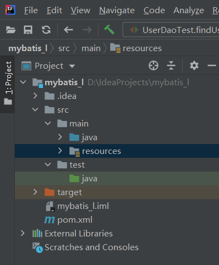Viewport: 219px width, 265px height.
Task: Build project with green hammer icon
Action: point(109,30)
